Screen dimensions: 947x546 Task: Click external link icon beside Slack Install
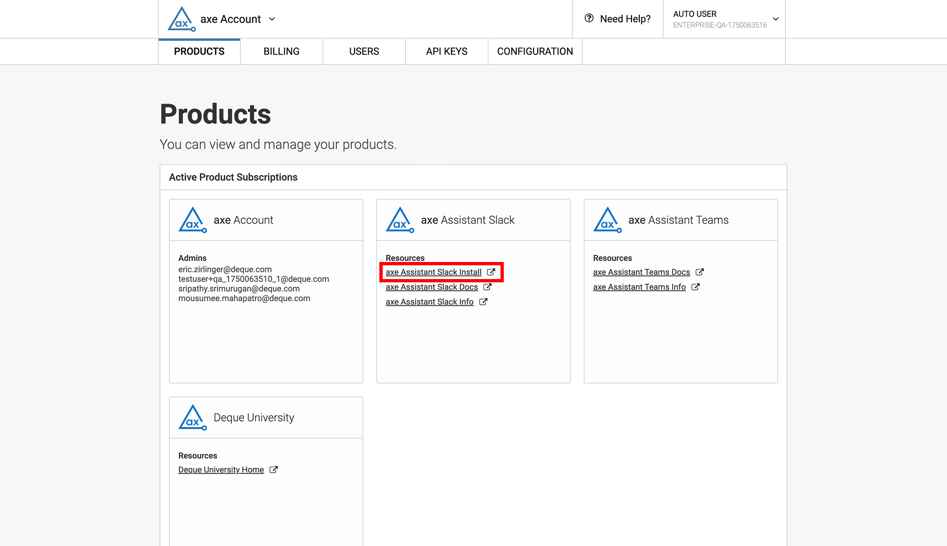491,272
